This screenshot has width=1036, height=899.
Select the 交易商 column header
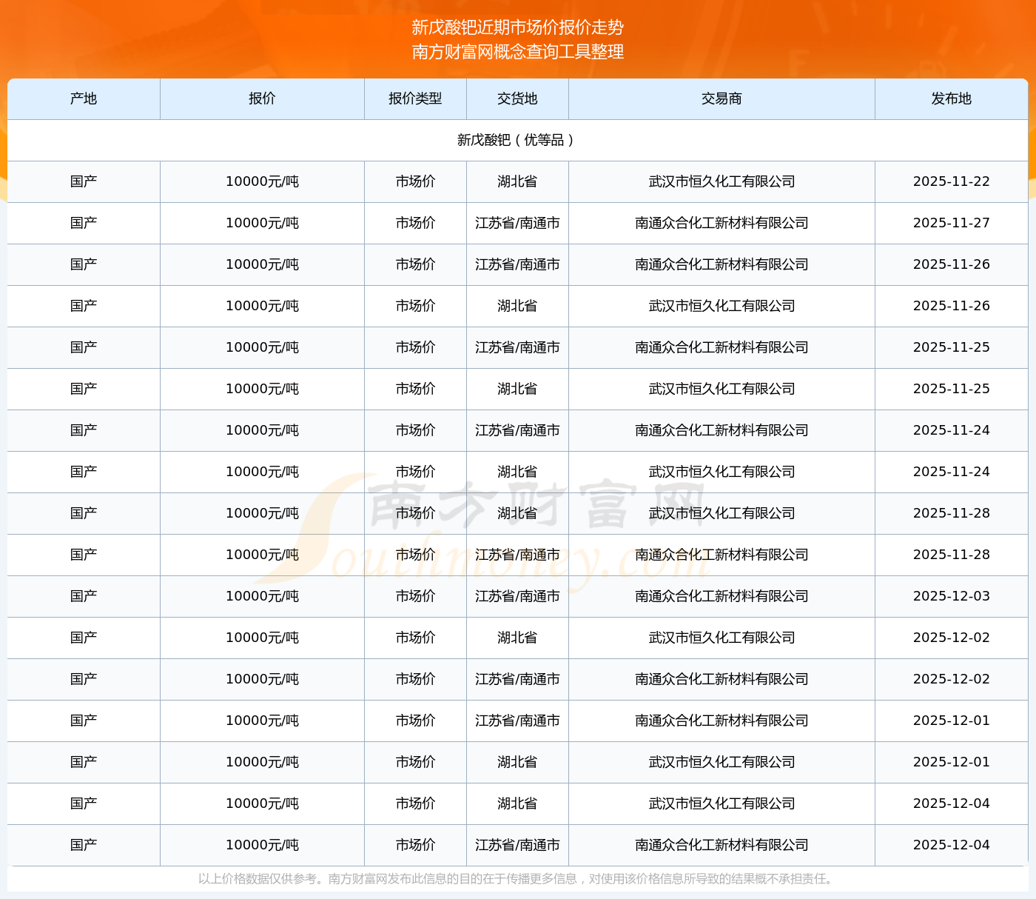[721, 98]
